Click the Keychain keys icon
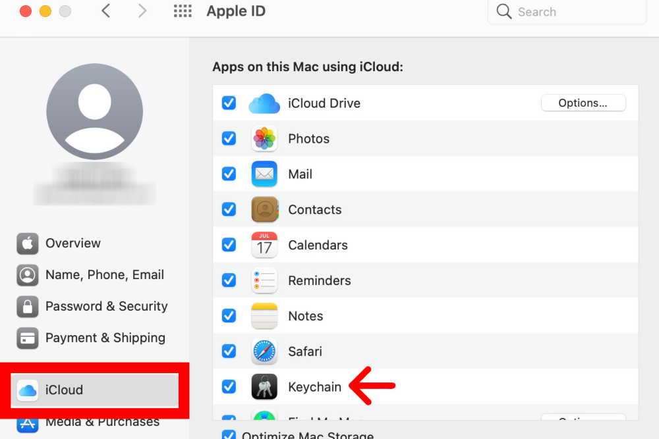659x439 pixels. (264, 386)
